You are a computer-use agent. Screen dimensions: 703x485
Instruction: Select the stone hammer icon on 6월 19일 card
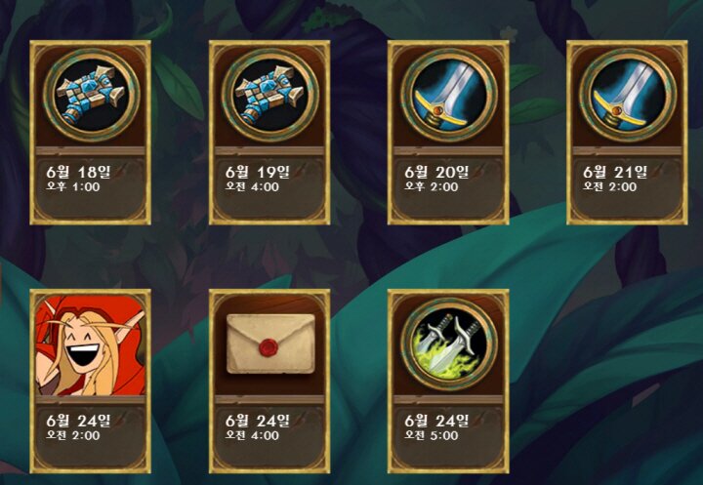[270, 95]
